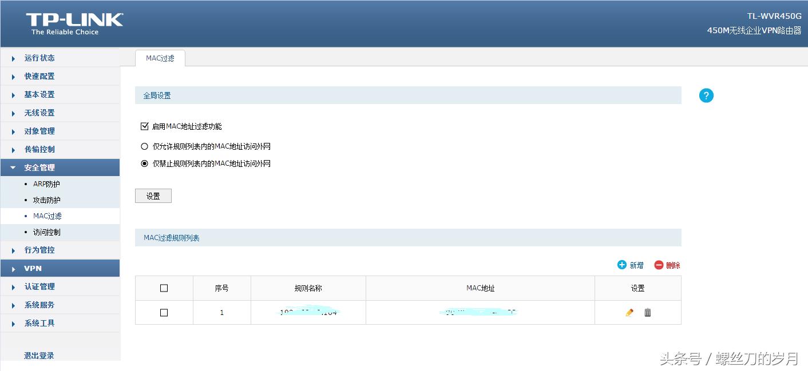
Task: Check the select-all checkbox in table header
Action: (164, 288)
